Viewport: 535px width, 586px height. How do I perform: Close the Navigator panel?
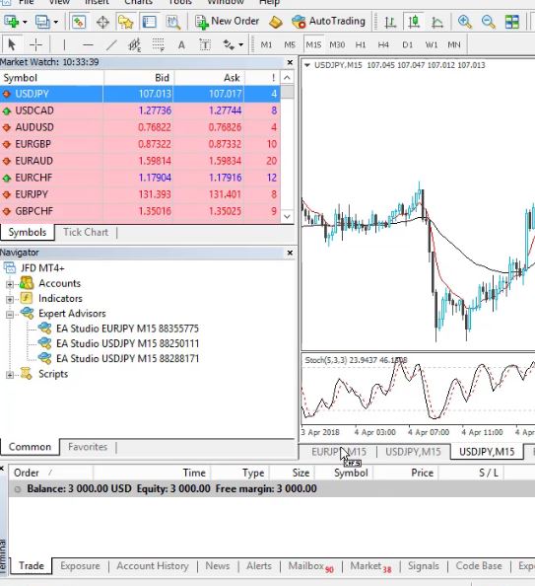290,253
